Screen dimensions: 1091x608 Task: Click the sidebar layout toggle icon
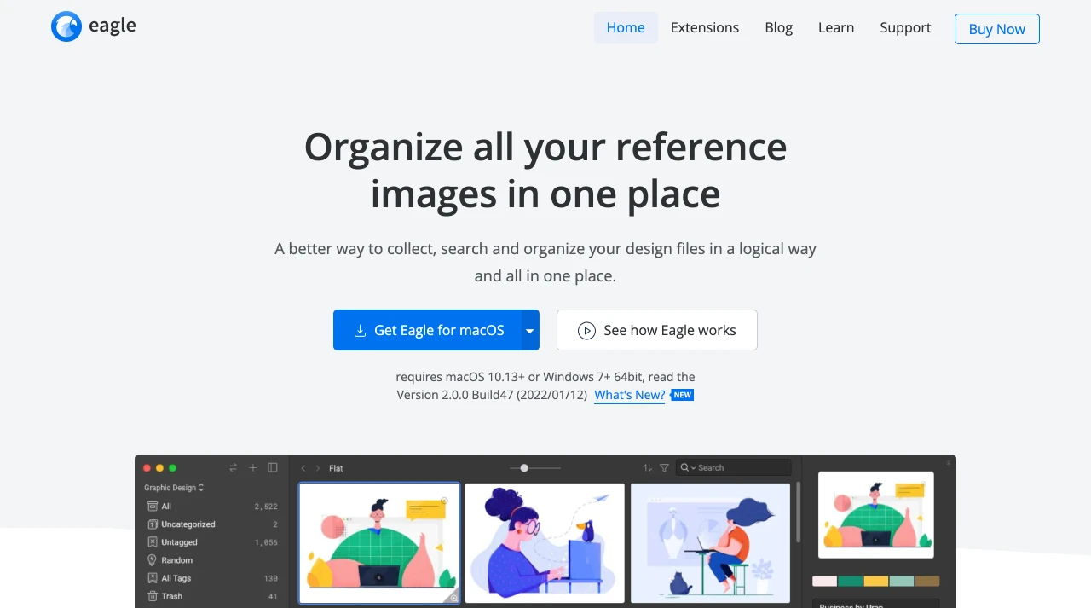coord(273,467)
